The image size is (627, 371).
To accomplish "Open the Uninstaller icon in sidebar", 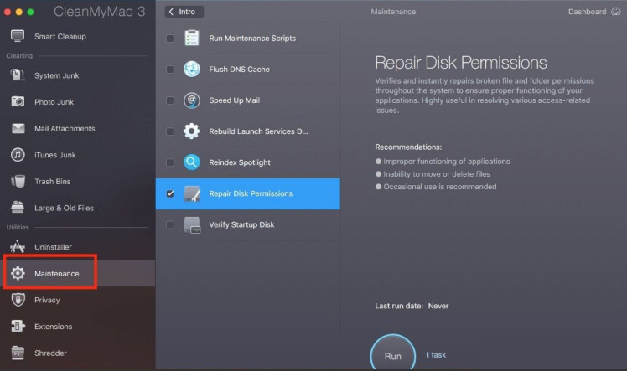I will (18, 247).
